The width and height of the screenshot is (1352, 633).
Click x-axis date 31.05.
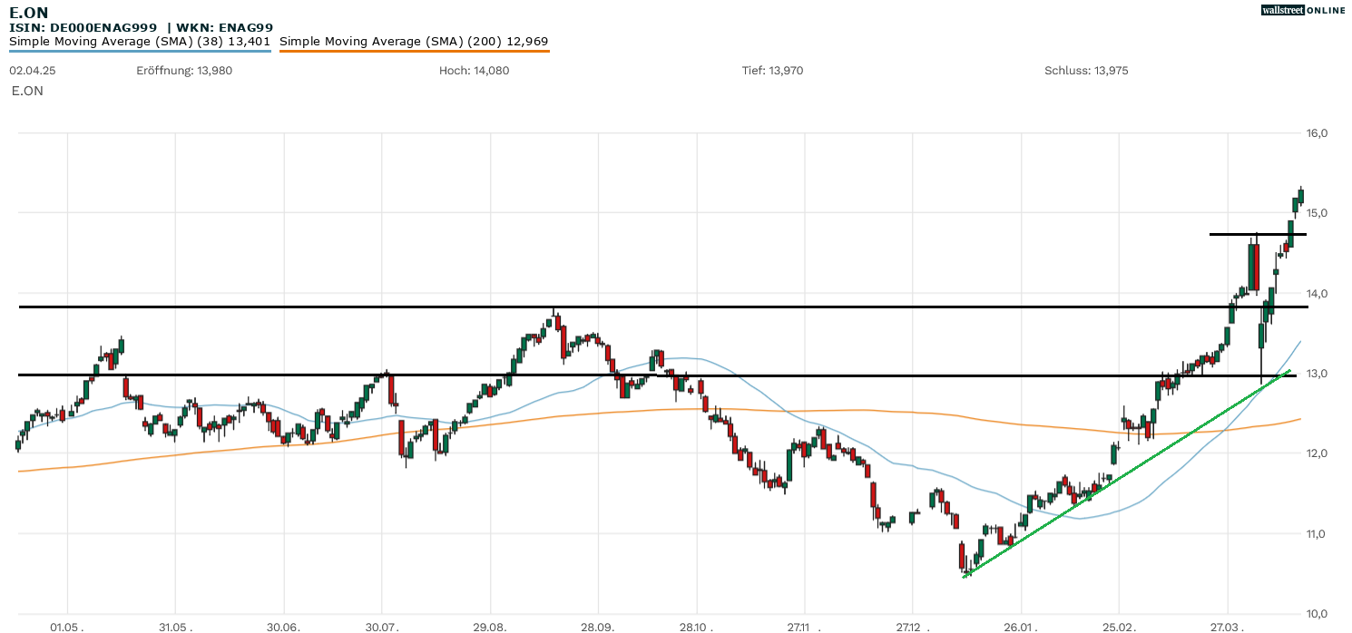[x=175, y=626]
